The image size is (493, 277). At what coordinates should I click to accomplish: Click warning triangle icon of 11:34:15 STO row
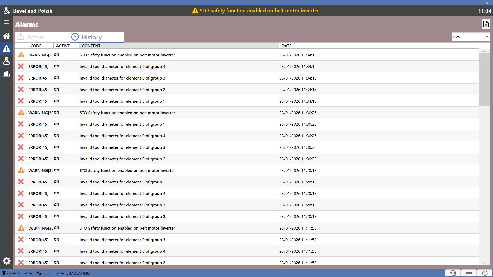click(21, 55)
